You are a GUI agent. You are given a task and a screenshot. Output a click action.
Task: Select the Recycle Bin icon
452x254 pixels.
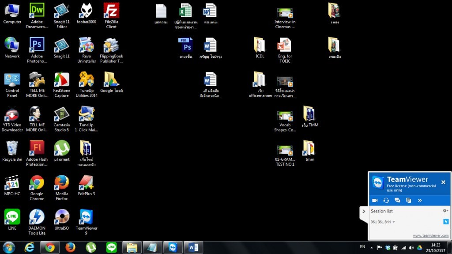tap(12, 151)
